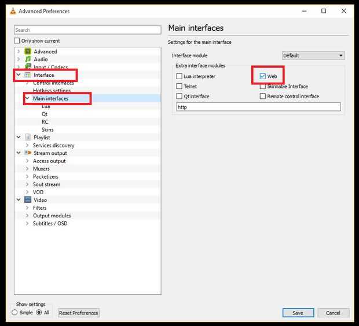Select Advanced in the preferences tree
The width and height of the screenshot is (359, 326).
[45, 51]
